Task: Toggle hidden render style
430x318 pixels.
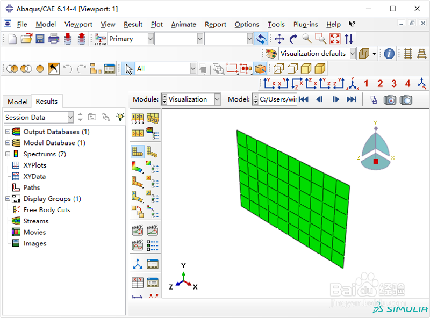Action: [x=292, y=69]
